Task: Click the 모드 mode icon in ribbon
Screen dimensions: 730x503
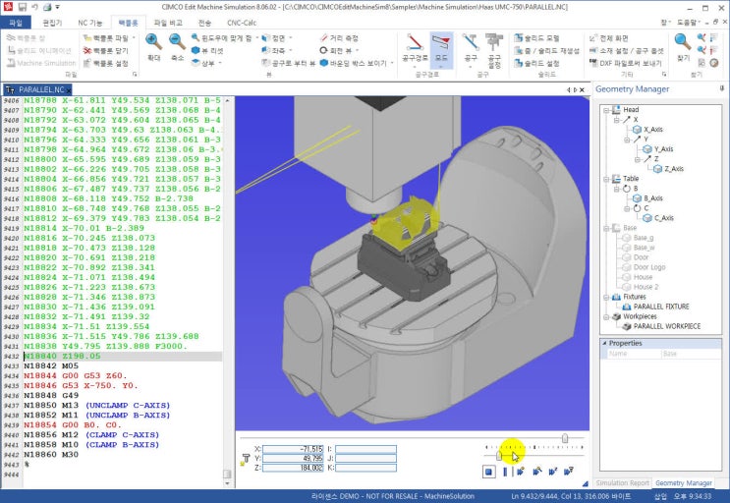Action: 441,45
